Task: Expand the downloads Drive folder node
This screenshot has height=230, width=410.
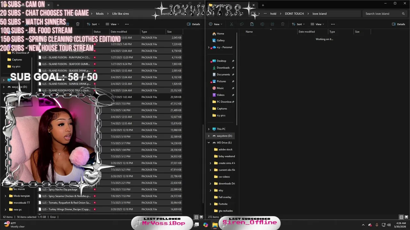Action: pyautogui.click(x=210, y=184)
